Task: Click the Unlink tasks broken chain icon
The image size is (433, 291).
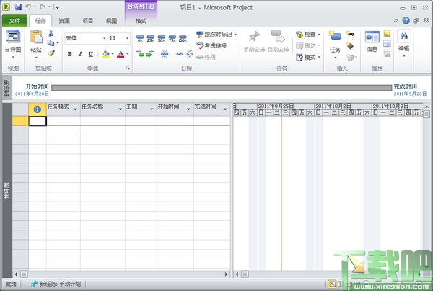Action: (x=189, y=54)
